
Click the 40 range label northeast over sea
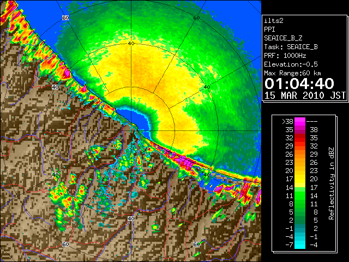click(x=207, y=87)
